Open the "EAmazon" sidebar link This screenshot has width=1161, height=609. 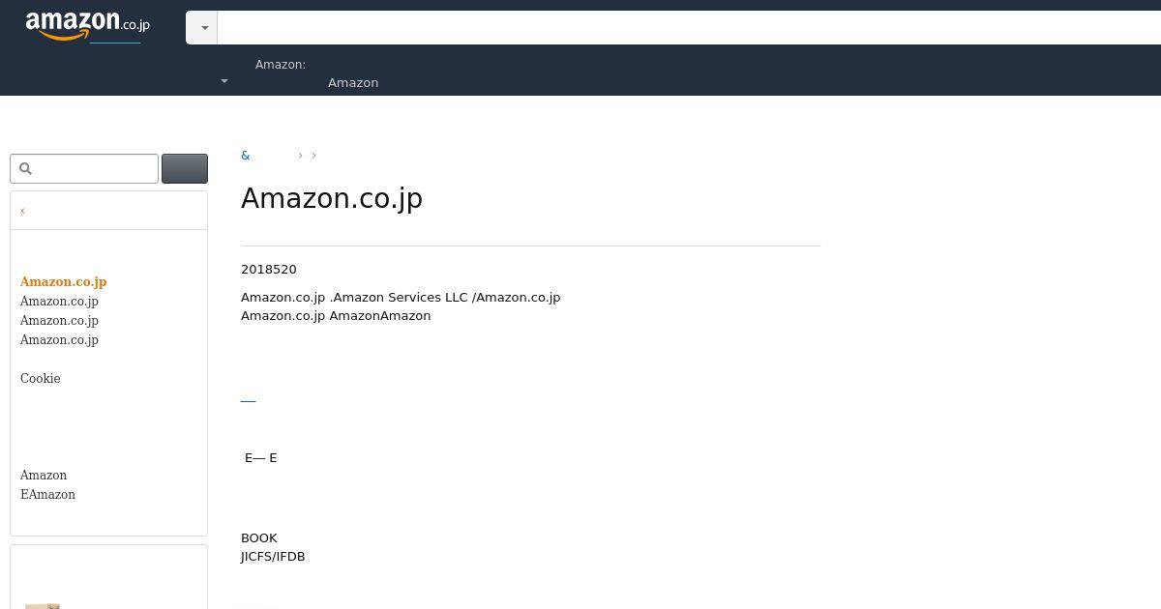pyautogui.click(x=47, y=494)
